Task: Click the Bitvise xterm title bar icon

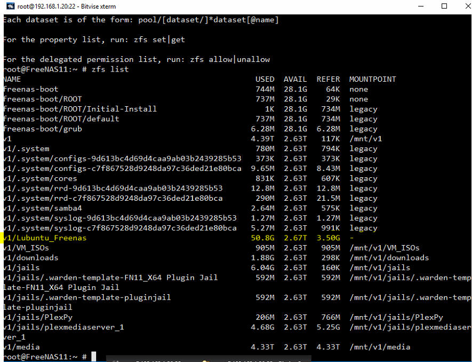Action: tap(10, 6)
